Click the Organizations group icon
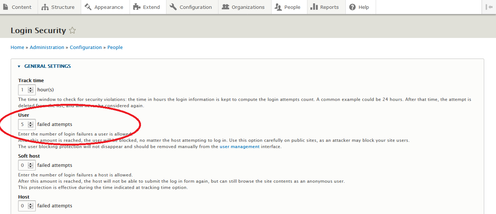The height and width of the screenshot is (214, 496). point(225,7)
